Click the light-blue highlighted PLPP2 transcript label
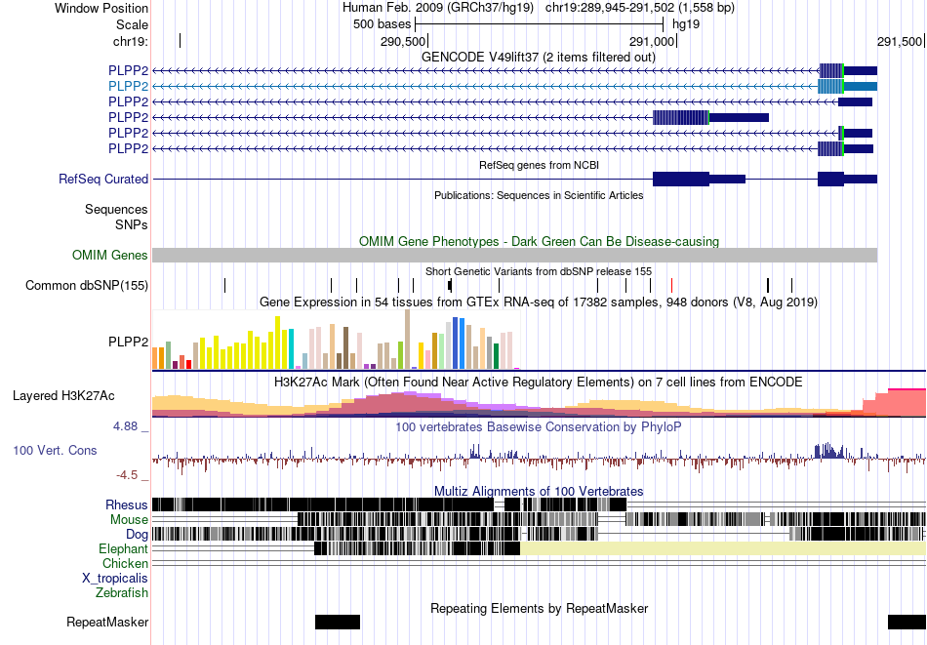Screen dimensions: 927x645 coord(128,86)
